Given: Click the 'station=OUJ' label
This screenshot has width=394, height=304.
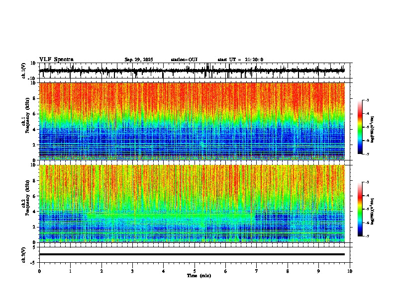Looking at the screenshot, I should click(184, 60).
